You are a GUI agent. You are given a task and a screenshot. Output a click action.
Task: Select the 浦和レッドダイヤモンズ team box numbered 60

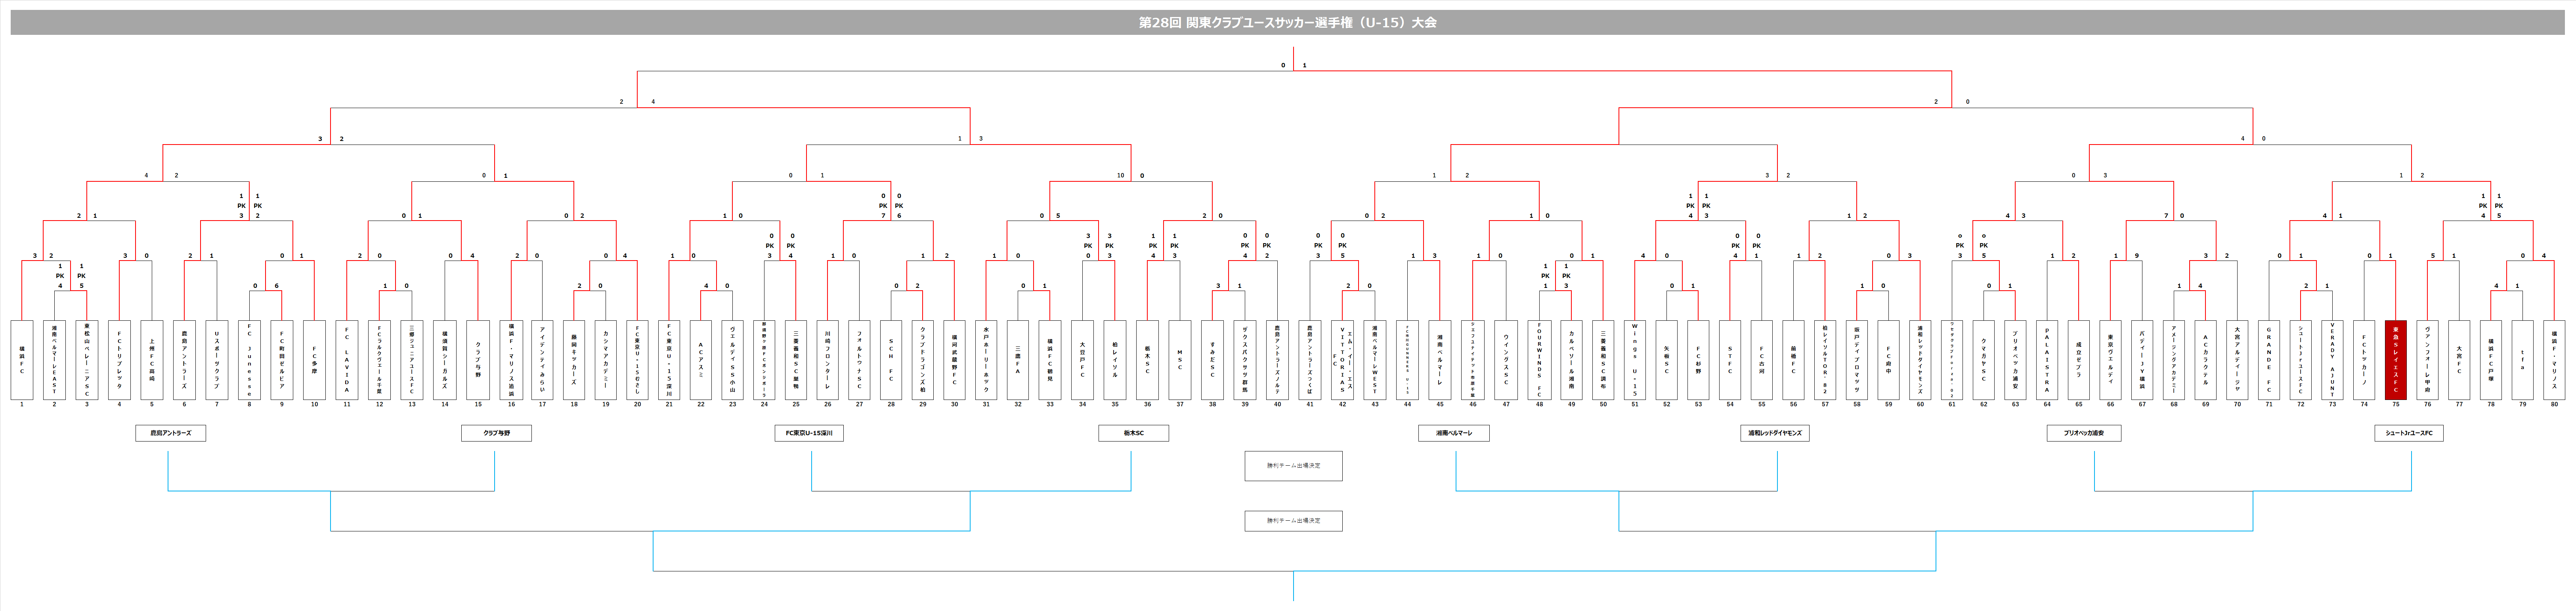point(1920,360)
